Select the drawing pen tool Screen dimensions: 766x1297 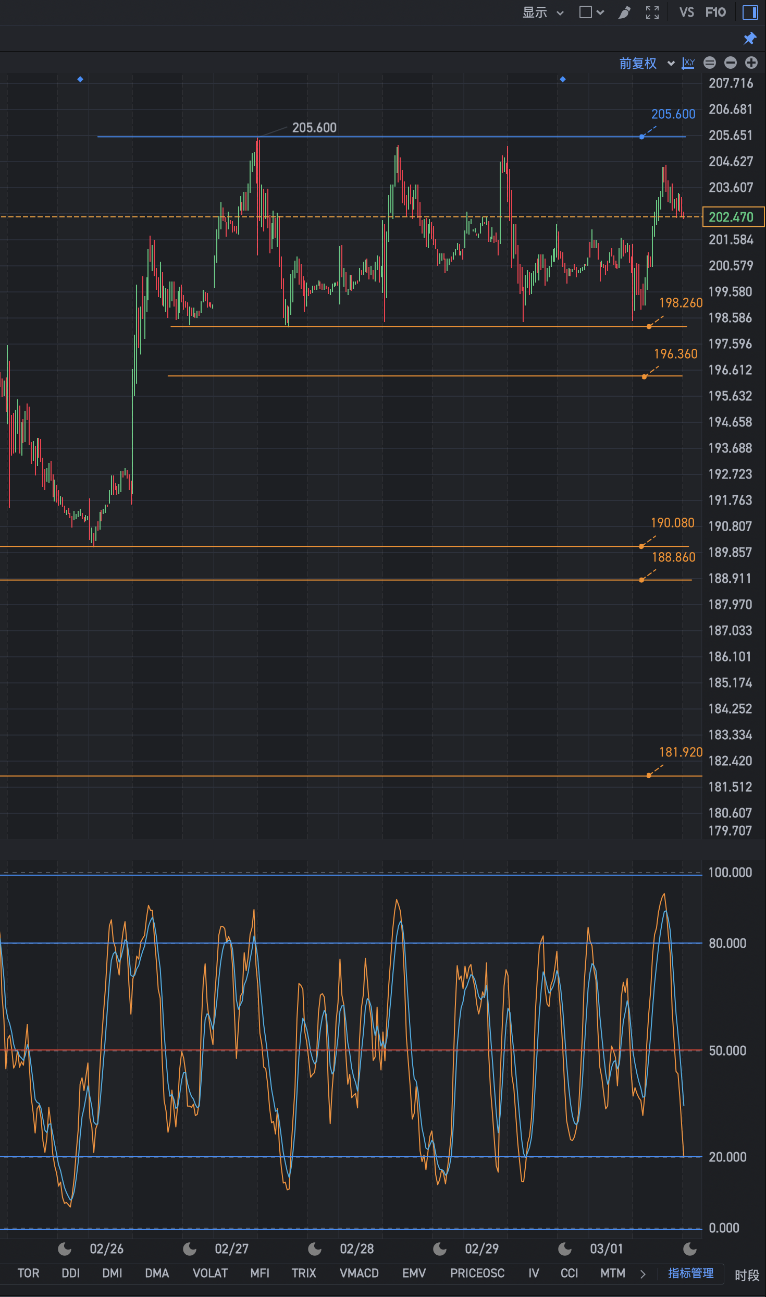(x=624, y=13)
